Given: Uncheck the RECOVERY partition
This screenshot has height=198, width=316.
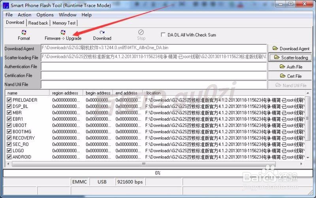Looking at the screenshot, I should (9, 138).
